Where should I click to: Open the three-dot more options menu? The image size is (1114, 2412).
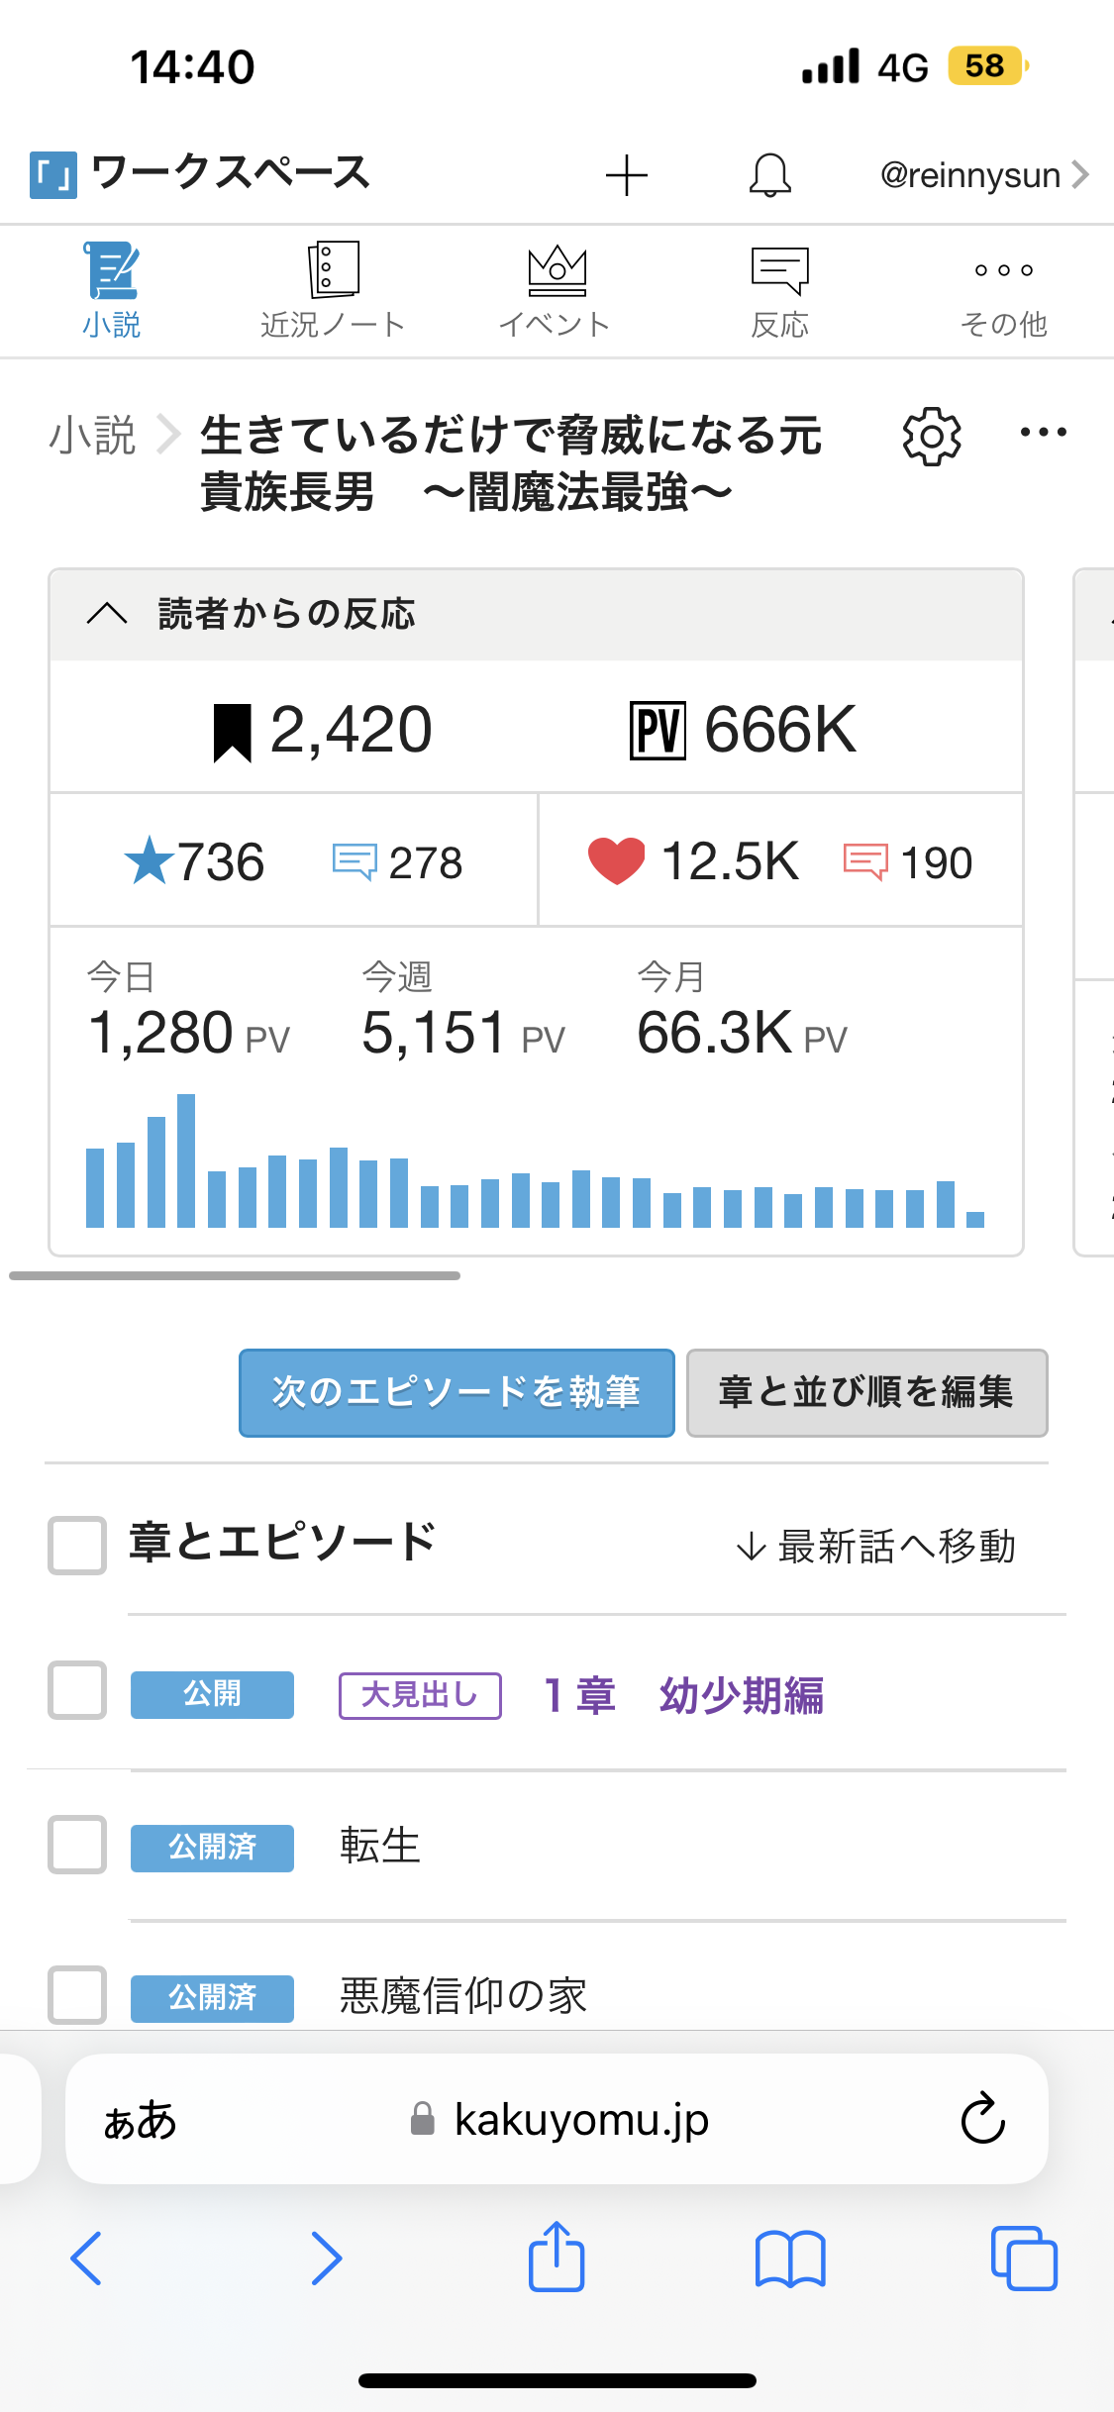1043,433
